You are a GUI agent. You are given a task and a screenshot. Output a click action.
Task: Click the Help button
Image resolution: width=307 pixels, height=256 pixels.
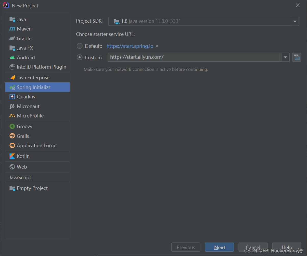pos(287,247)
